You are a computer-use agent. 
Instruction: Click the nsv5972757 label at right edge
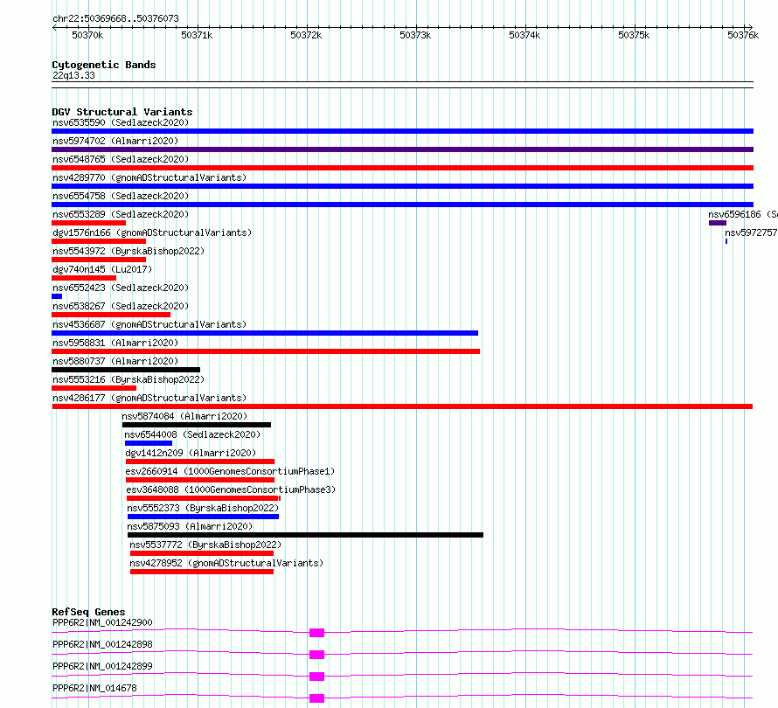[x=751, y=233]
